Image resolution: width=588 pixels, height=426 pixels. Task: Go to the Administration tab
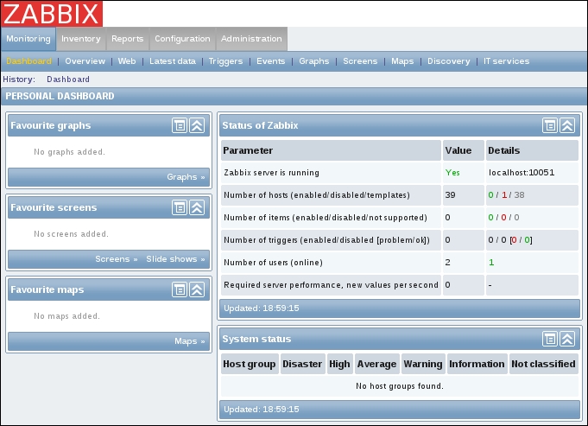click(251, 39)
